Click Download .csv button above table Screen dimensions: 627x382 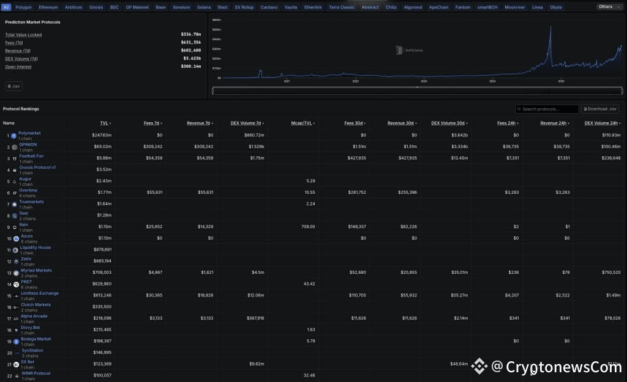pos(599,109)
